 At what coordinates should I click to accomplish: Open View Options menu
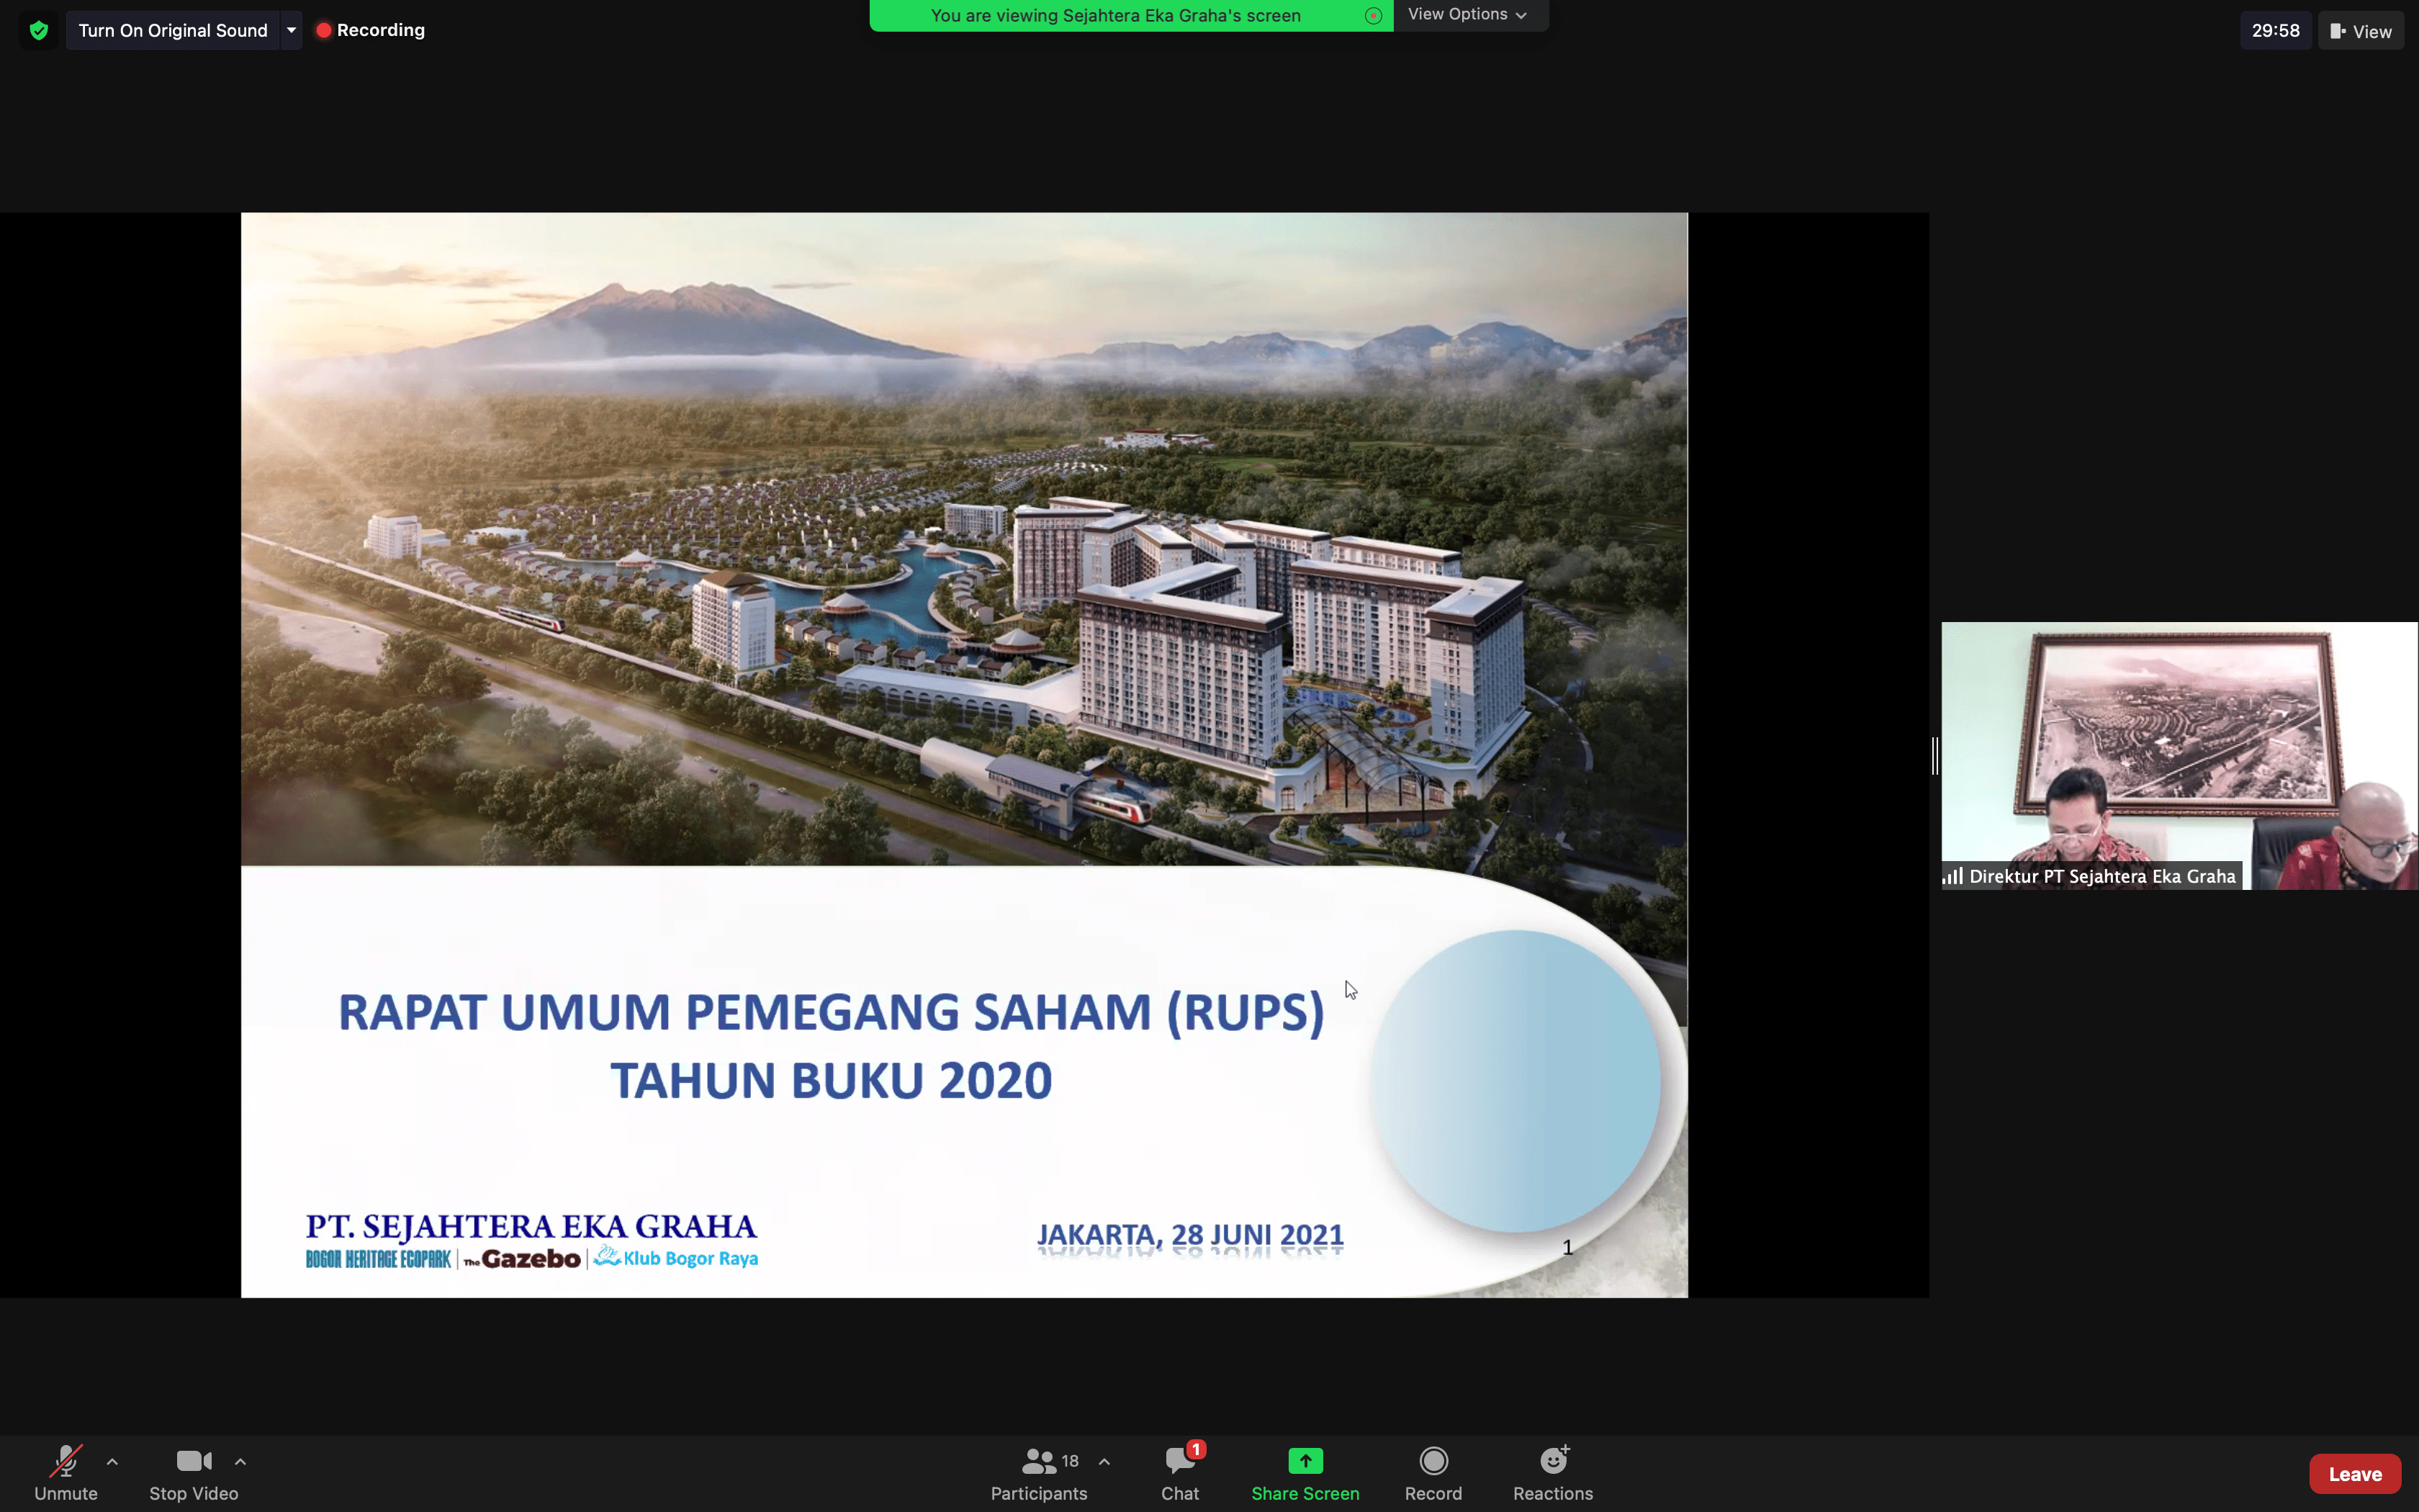[x=1467, y=14]
